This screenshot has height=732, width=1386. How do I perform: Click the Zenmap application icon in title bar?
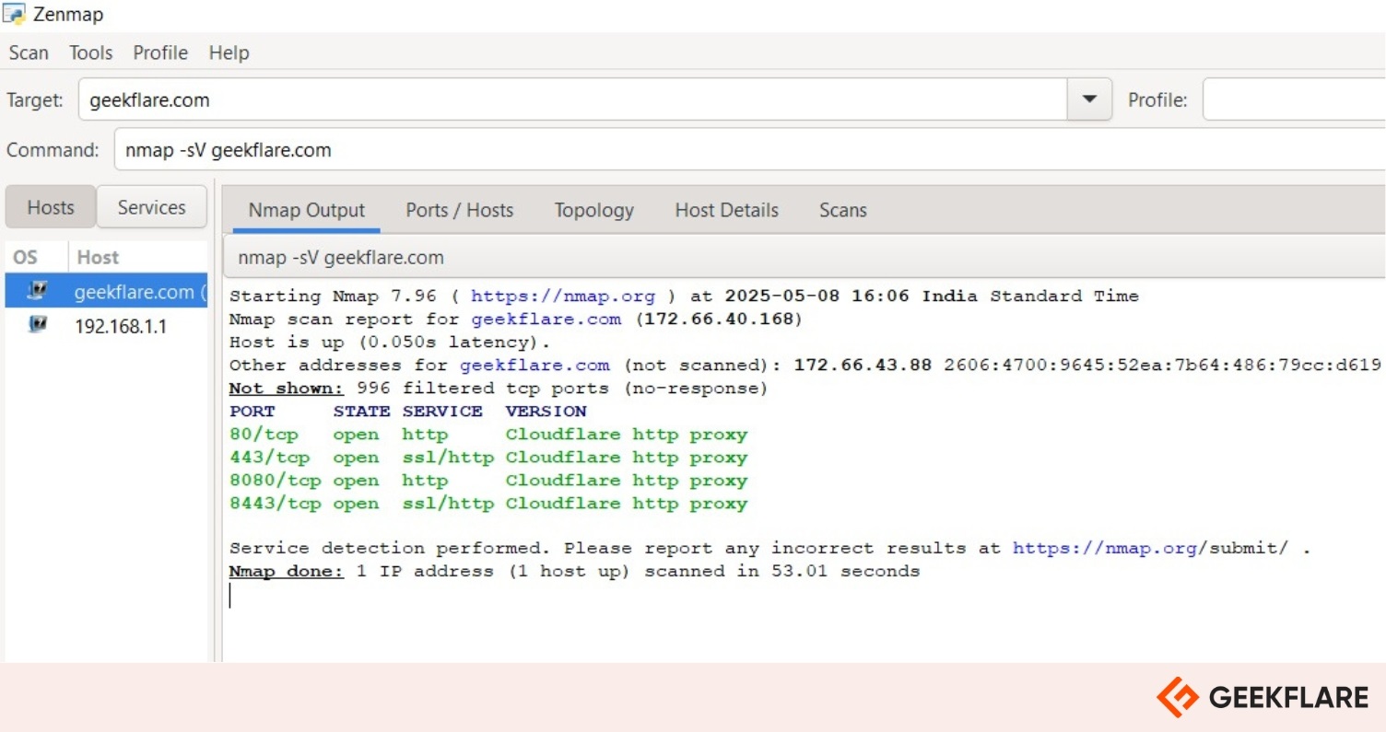(x=14, y=14)
